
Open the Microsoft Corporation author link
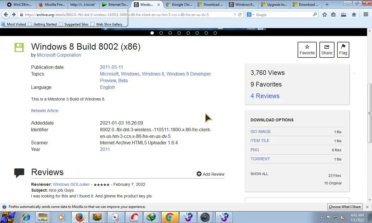click(59, 55)
